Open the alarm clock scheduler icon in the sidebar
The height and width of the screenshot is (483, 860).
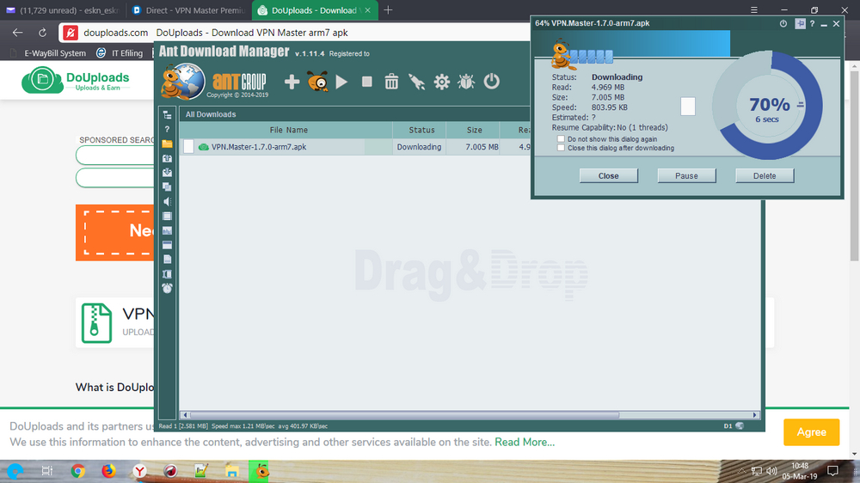[x=168, y=288]
